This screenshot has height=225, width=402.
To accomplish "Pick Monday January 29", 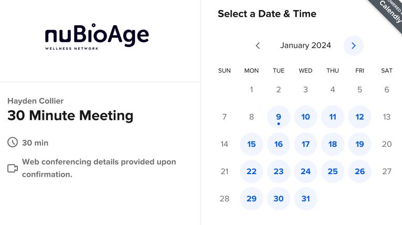I will (251, 199).
